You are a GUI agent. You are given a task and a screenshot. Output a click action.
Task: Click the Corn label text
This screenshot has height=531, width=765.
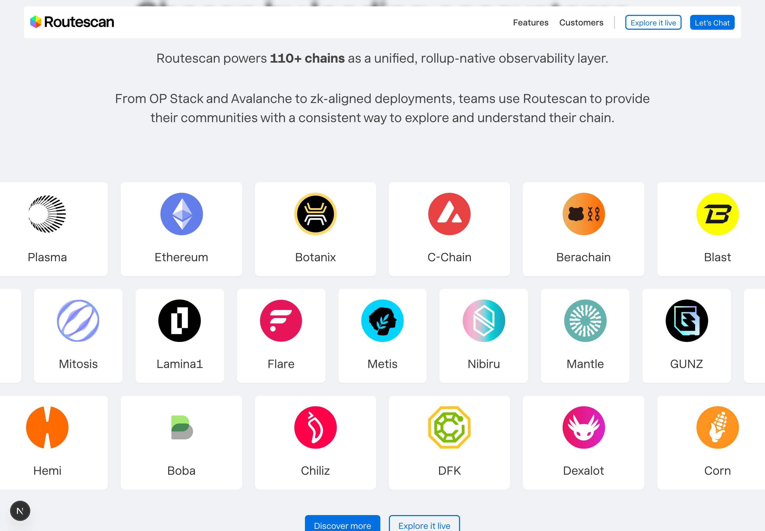click(x=717, y=471)
